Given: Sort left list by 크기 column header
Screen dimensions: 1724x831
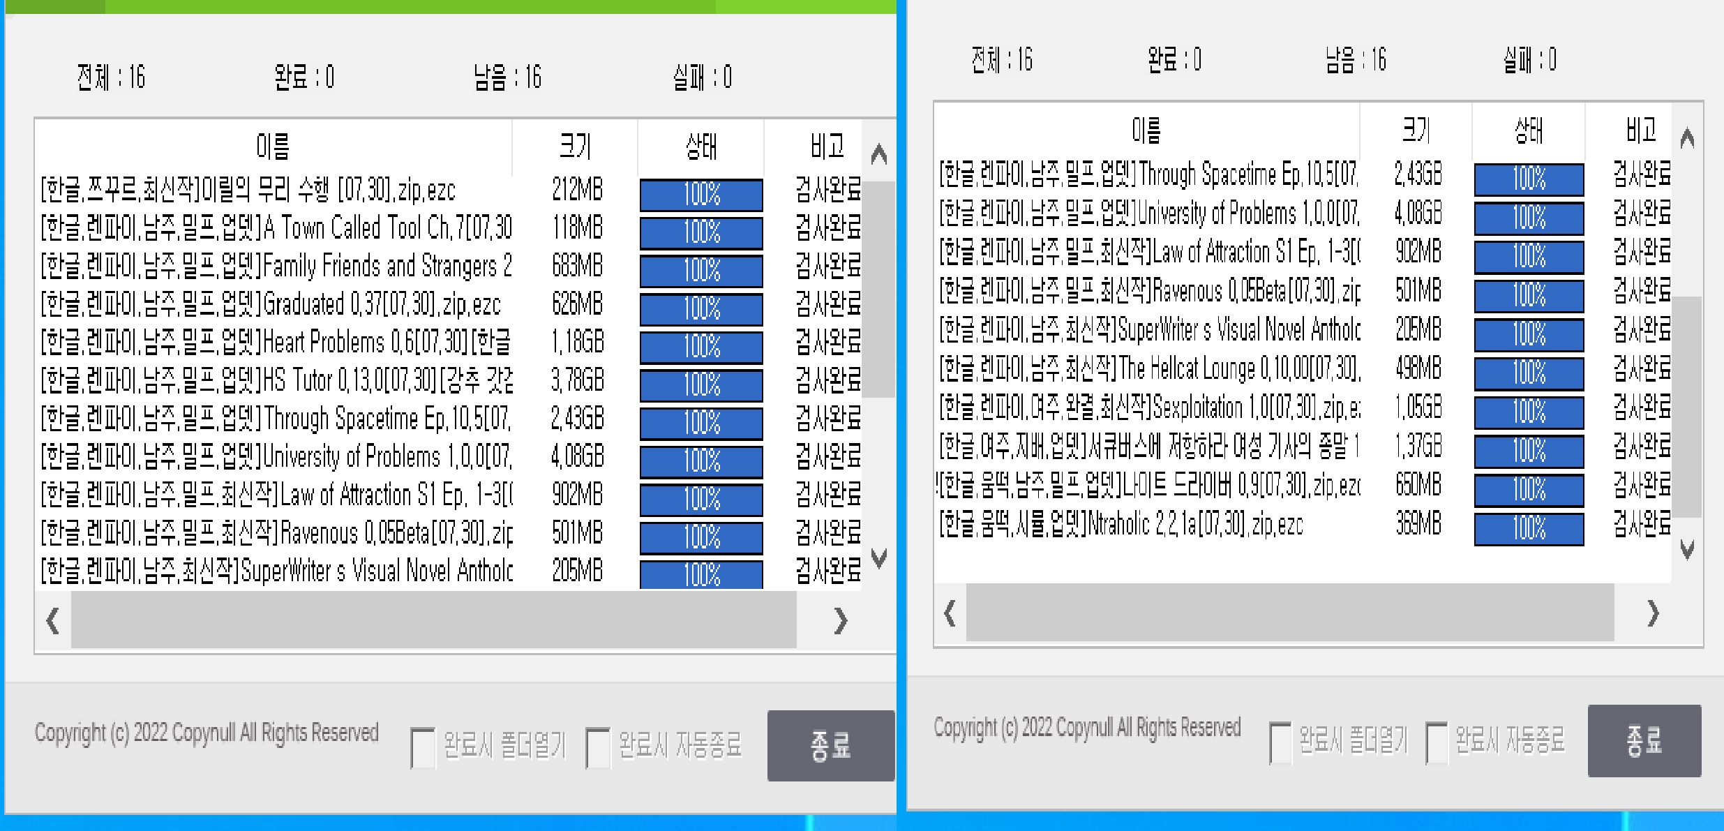Looking at the screenshot, I should pos(575,147).
